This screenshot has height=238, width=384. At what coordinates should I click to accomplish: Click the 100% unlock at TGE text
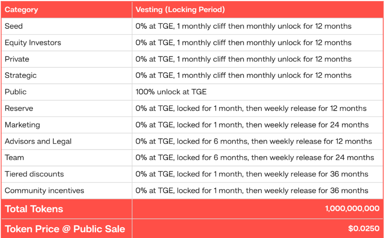(x=171, y=92)
